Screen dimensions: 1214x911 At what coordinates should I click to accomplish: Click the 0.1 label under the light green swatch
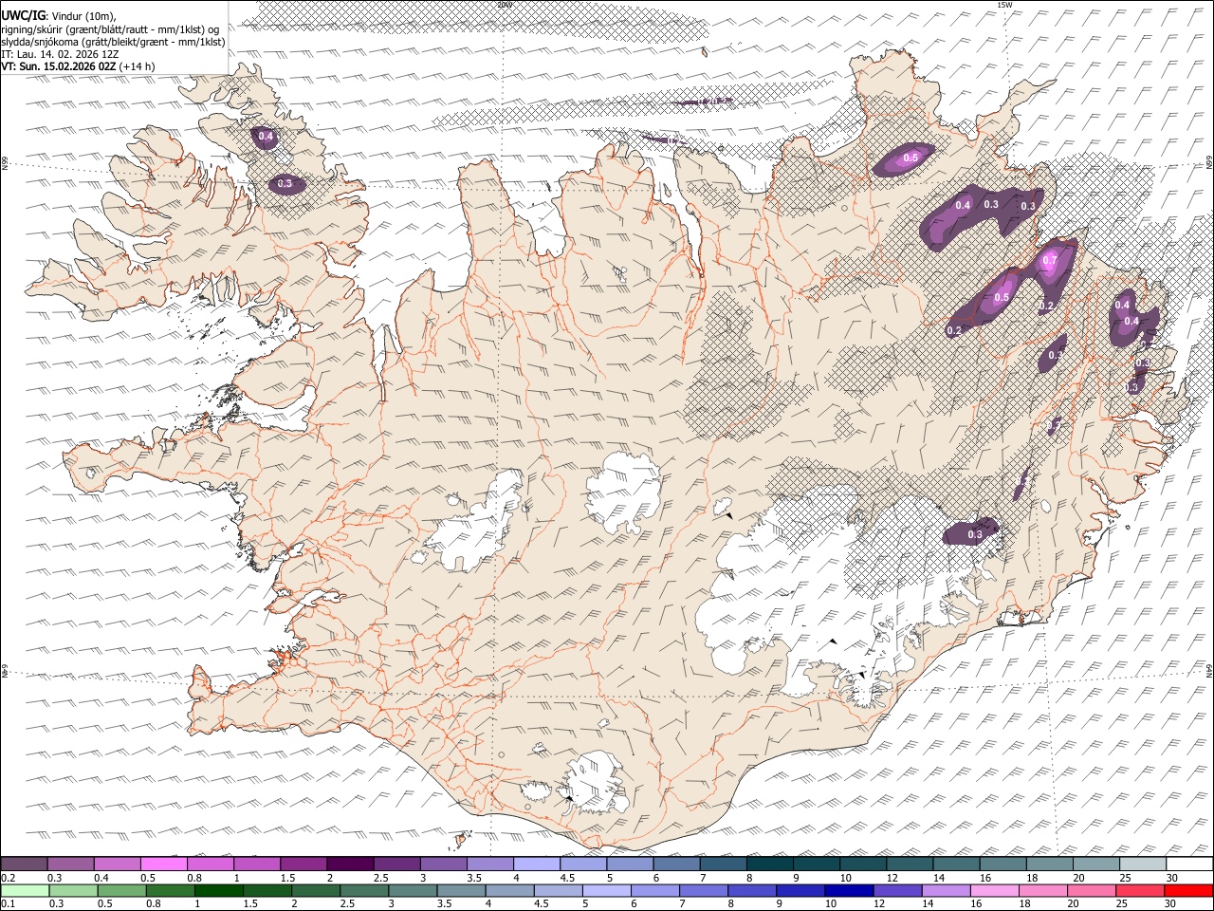click(x=8, y=904)
